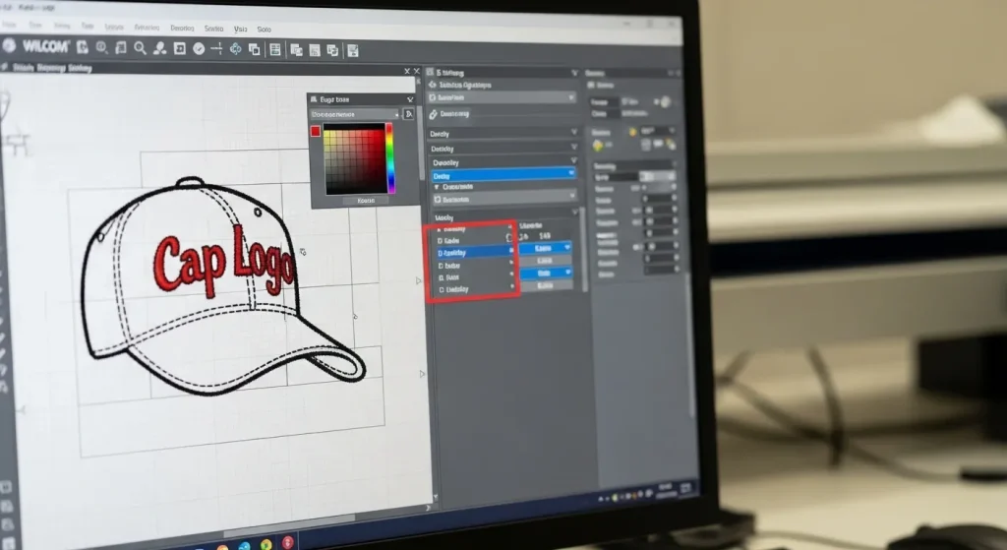Expand the 'Mooby' section chevron
The image size is (1007, 550).
pyautogui.click(x=574, y=213)
